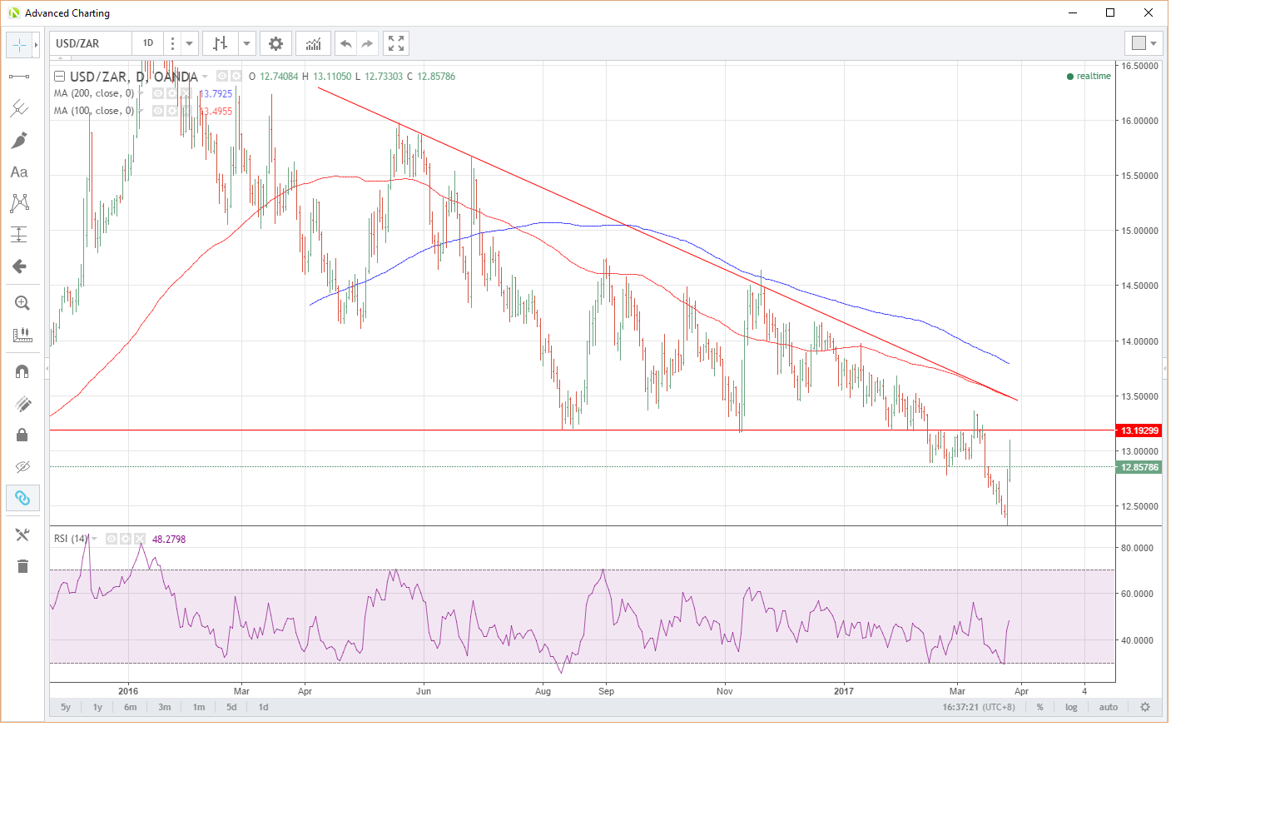1275x816 pixels.
Task: Toggle auto scale button
Action: tap(1109, 707)
